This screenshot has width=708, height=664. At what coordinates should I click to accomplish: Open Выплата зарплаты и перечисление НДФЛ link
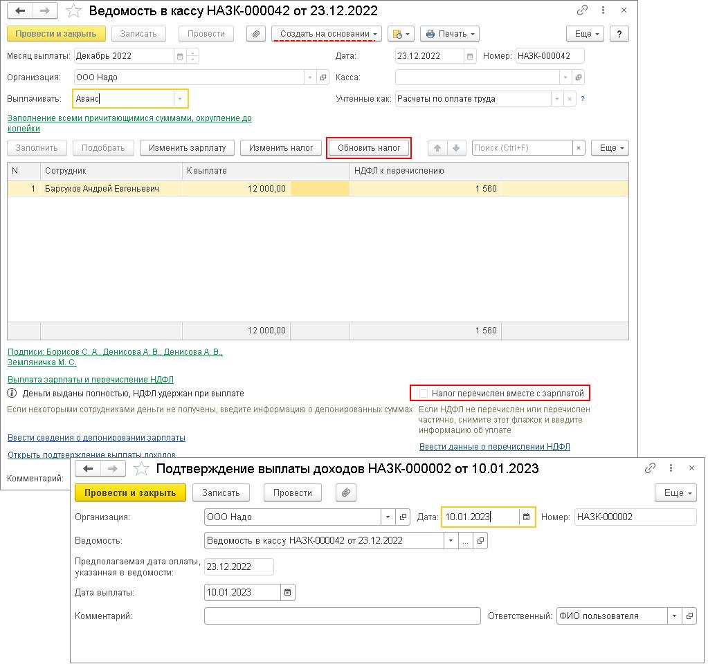tap(91, 380)
